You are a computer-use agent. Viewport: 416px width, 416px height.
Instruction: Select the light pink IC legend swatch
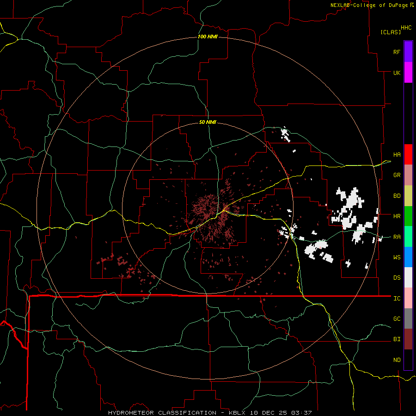point(408,298)
